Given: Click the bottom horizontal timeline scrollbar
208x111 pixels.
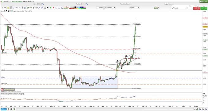Looking at the screenshot, I should (106, 109).
